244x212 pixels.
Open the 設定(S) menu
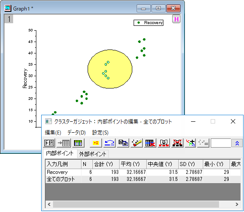click(100, 133)
